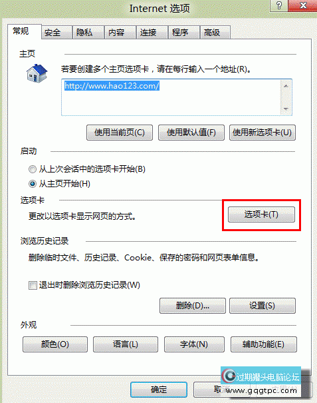Viewport: 317px width, 403px height.
Task: Enable delete browsing history on exit checkbox
Action: tap(33, 285)
